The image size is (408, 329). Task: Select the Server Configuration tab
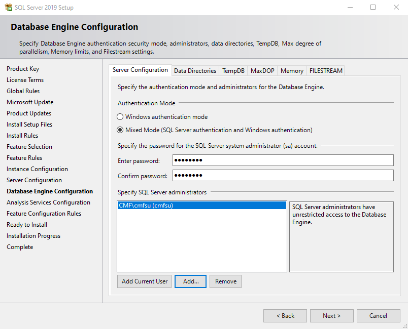(x=140, y=70)
